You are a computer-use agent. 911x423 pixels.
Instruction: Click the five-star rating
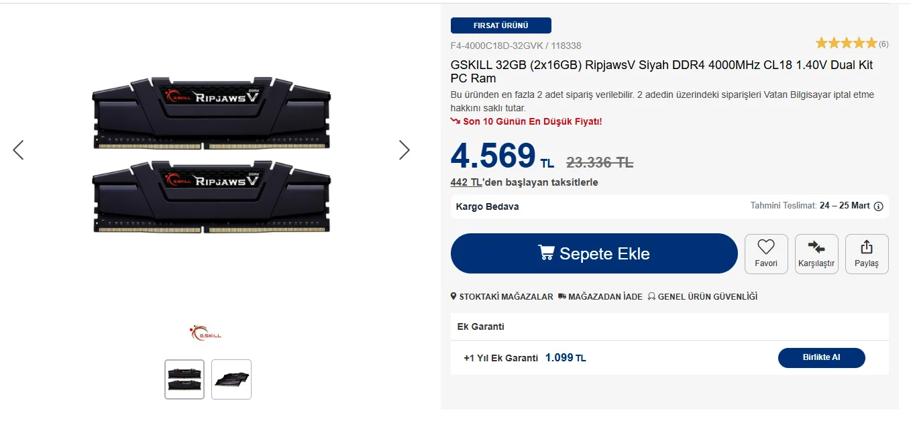point(846,44)
